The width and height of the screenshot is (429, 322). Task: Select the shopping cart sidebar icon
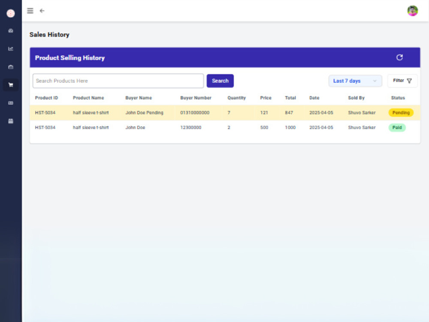(x=11, y=85)
